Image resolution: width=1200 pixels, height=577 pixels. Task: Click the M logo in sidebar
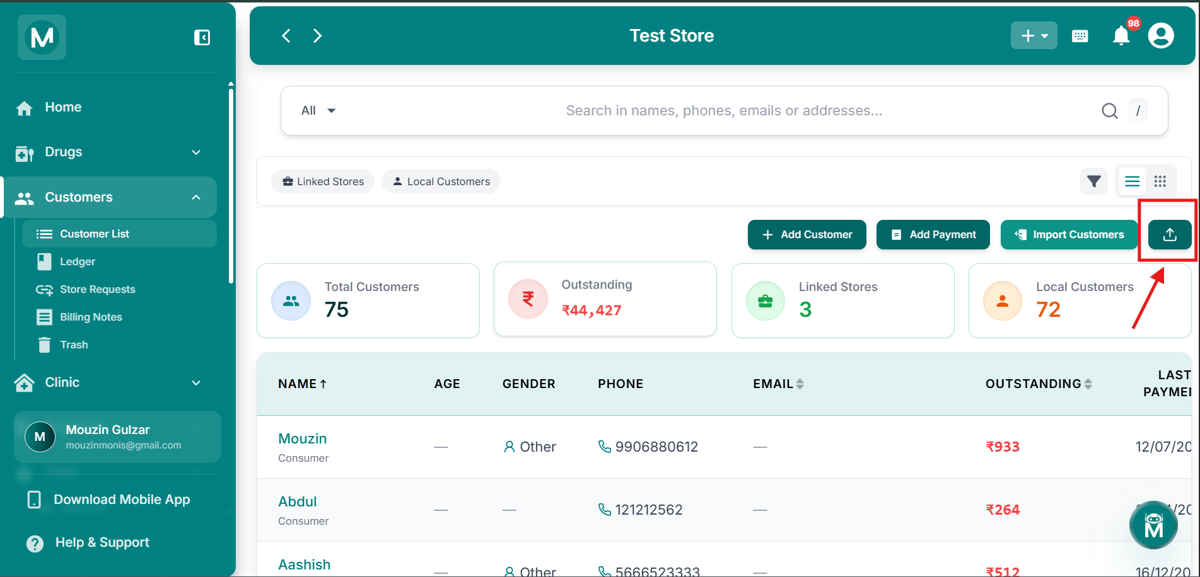pyautogui.click(x=42, y=37)
